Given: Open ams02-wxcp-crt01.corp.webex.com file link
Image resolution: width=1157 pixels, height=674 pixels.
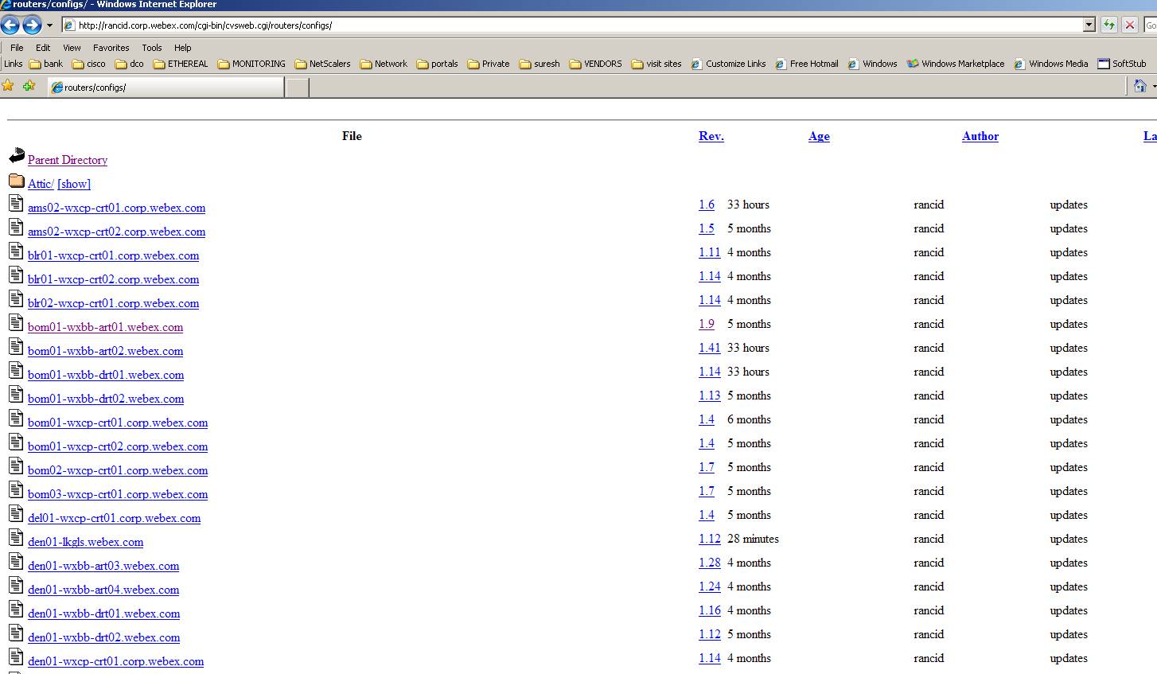Looking at the screenshot, I should click(116, 208).
